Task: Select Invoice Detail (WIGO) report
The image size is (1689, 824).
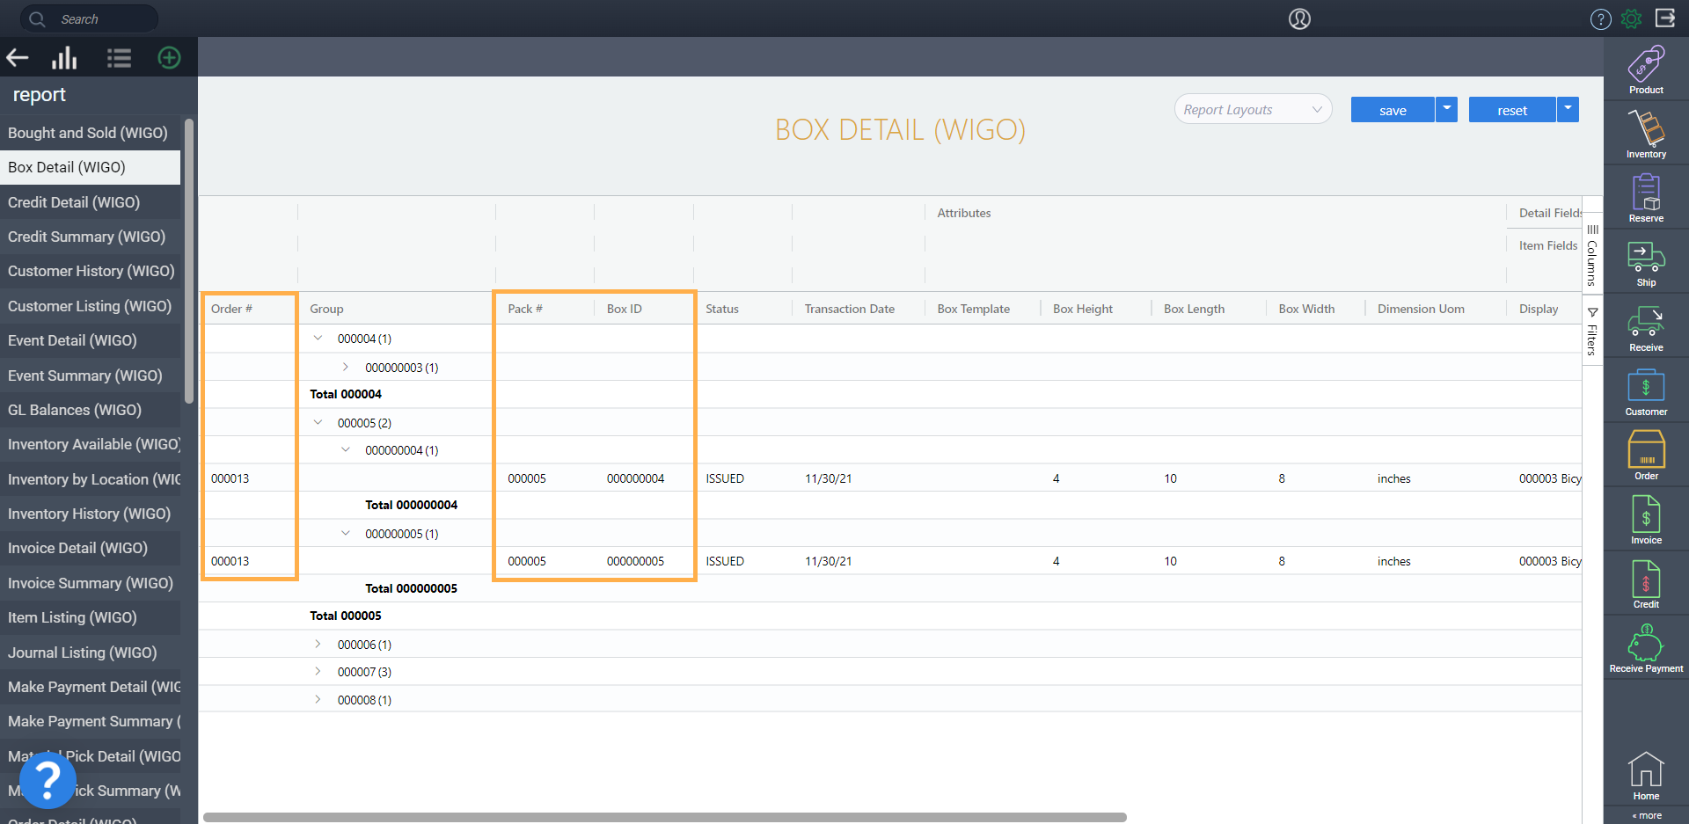Action: [90, 548]
